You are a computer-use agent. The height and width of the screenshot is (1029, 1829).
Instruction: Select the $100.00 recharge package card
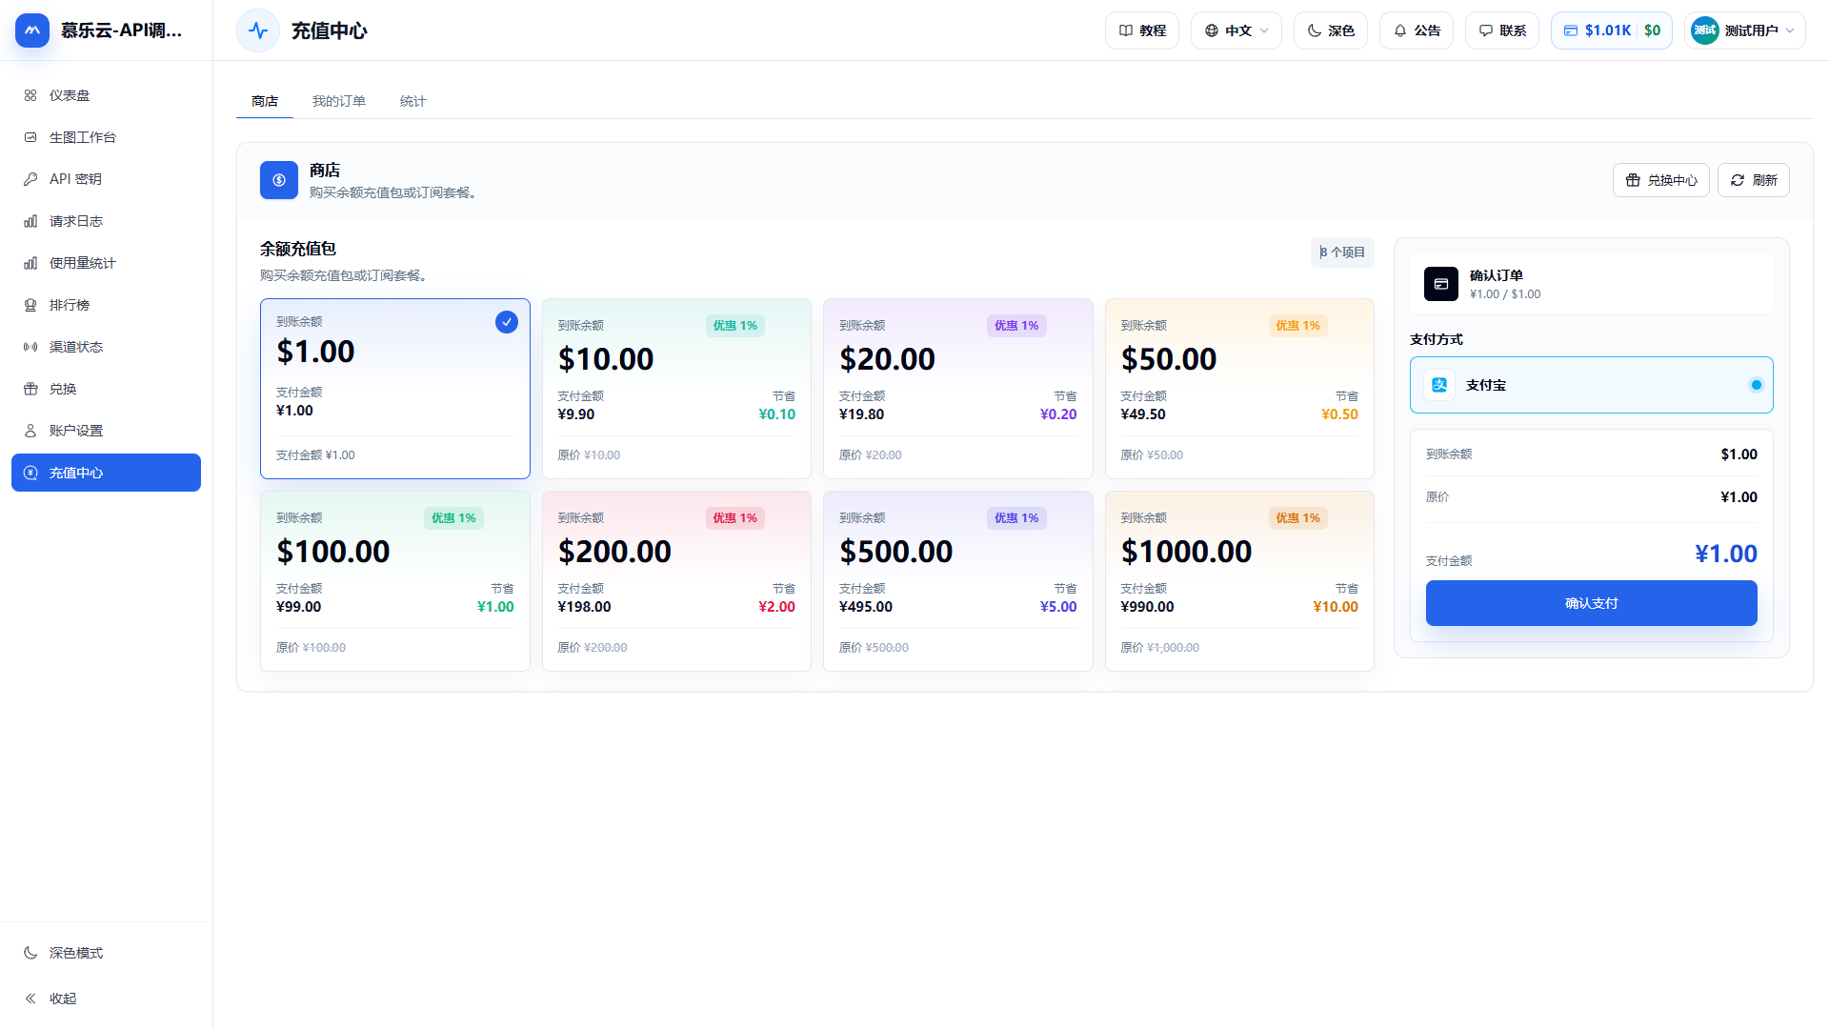coord(394,581)
